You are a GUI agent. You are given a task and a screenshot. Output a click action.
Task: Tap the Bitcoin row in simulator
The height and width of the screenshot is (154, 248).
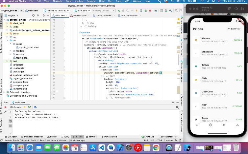tap(217, 40)
